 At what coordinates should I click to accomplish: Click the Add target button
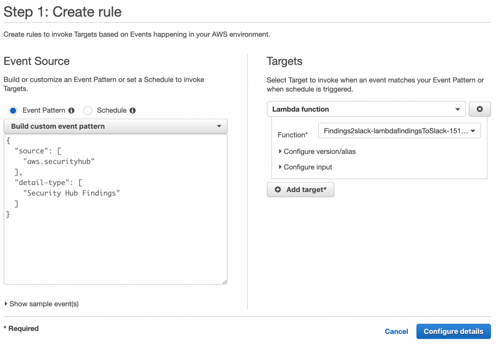[300, 190]
